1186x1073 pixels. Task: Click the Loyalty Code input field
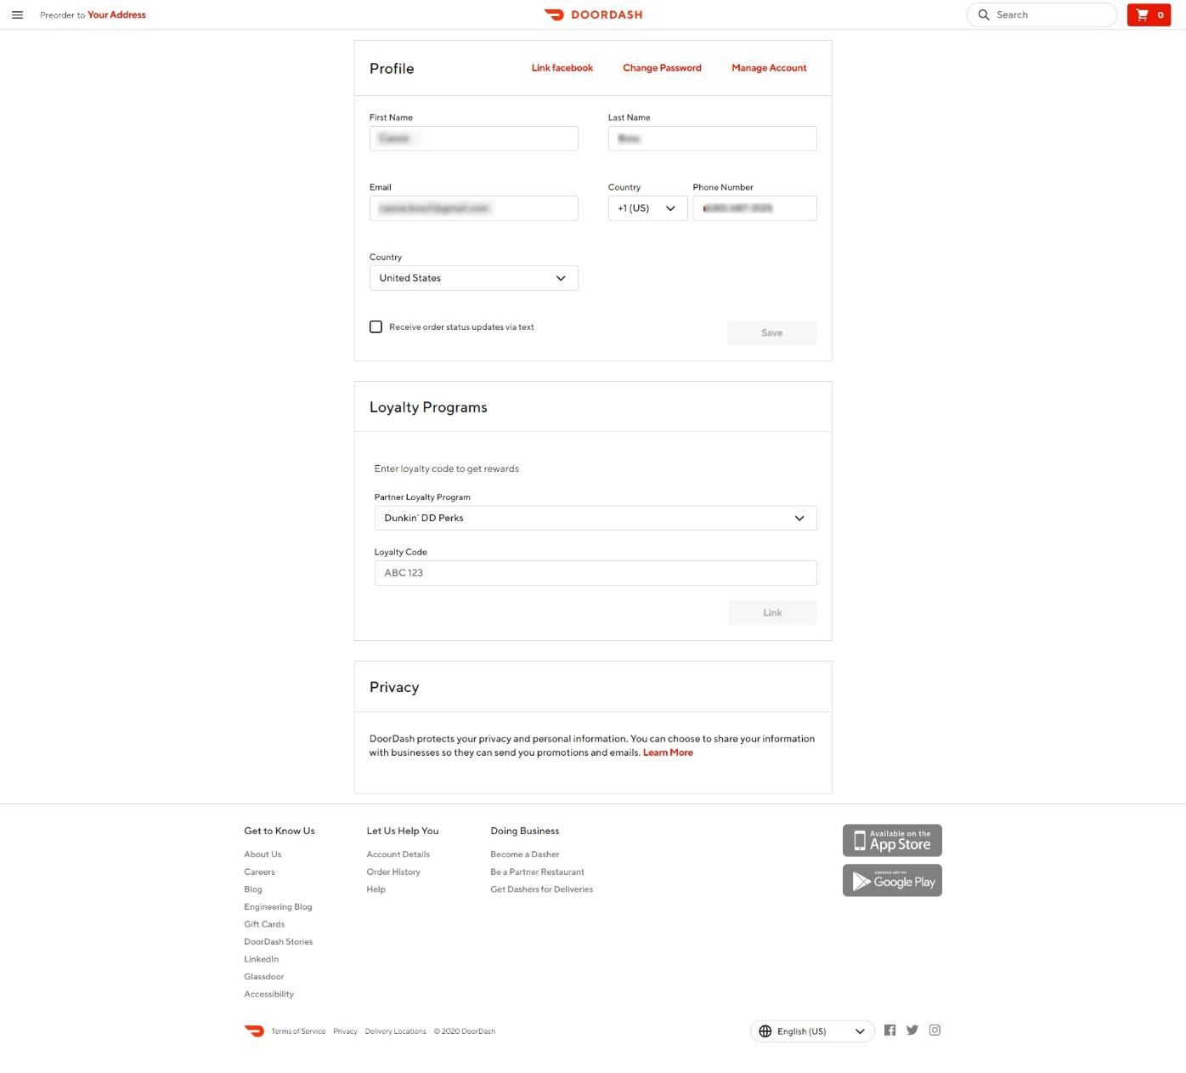click(x=595, y=572)
